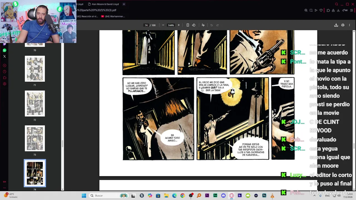The height and width of the screenshot is (200, 356).
Task: Click the thumbnail panel scroll-down arrow
Action: (x=62, y=189)
